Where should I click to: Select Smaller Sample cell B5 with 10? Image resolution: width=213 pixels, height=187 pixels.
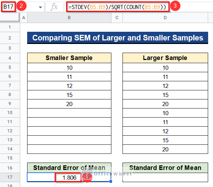click(69, 68)
